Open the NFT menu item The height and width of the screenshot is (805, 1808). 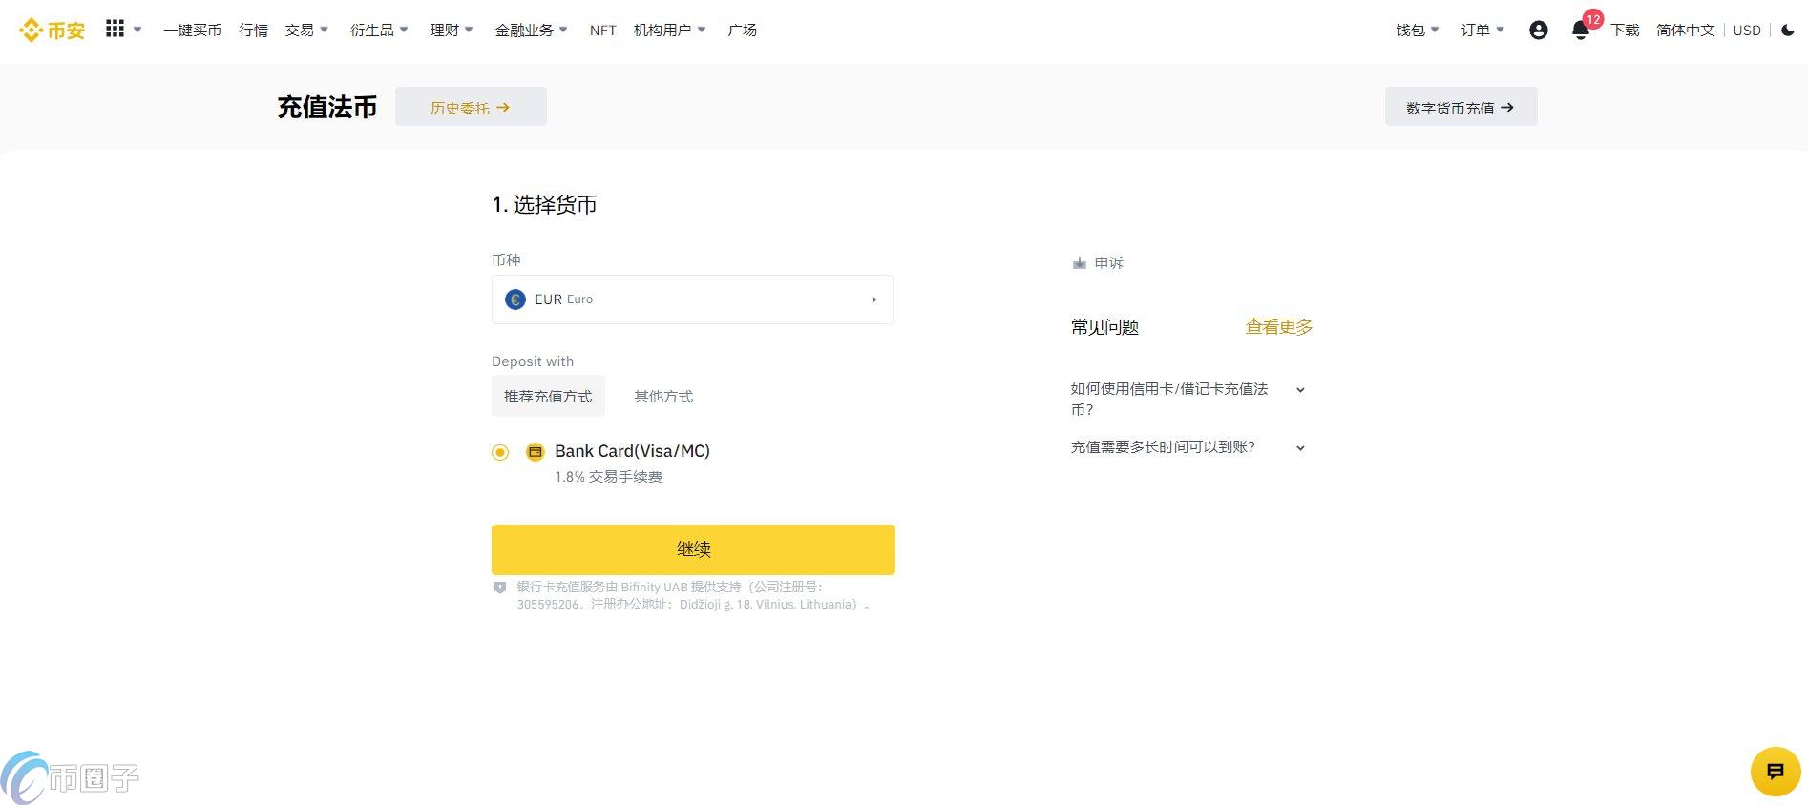tap(602, 31)
